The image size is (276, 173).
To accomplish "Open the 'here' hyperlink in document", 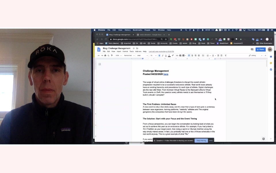I will pos(166,74).
